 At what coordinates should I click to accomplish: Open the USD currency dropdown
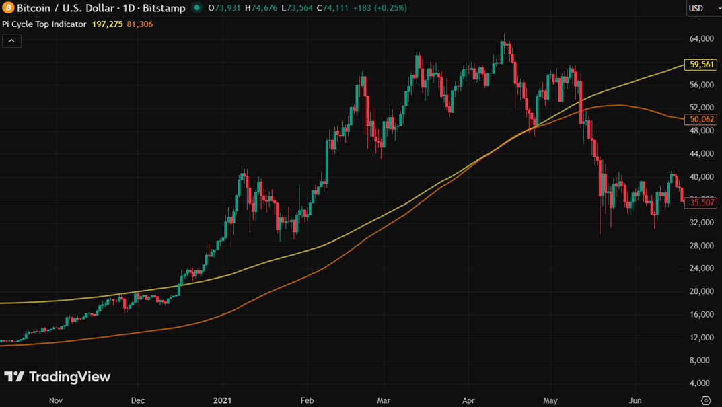(702, 9)
